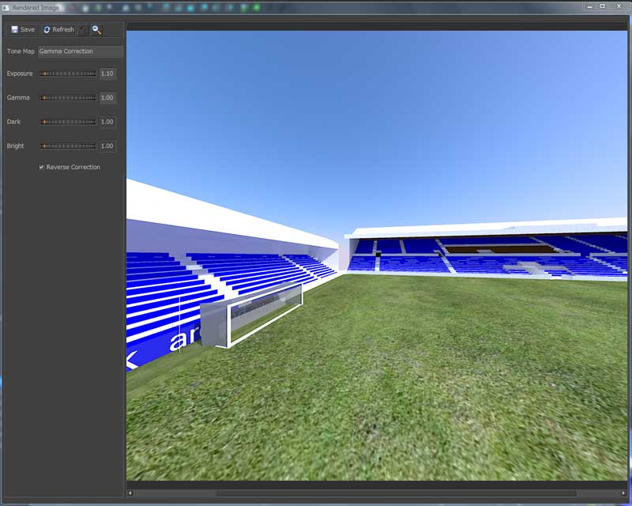Click the magnifier zoom icon in toolbar

pos(96,29)
